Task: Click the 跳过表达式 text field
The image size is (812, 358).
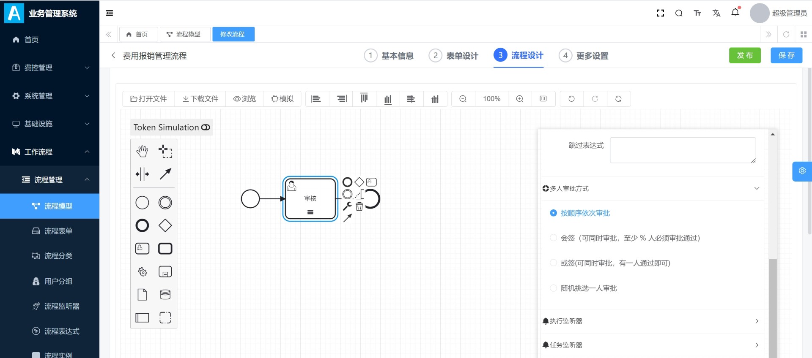Action: tap(682, 150)
